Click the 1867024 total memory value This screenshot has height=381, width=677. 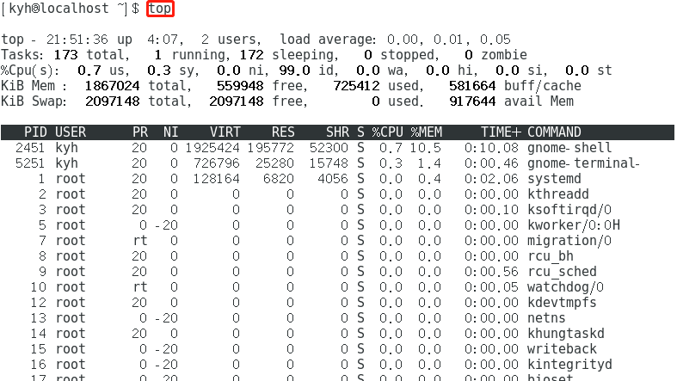point(112,86)
